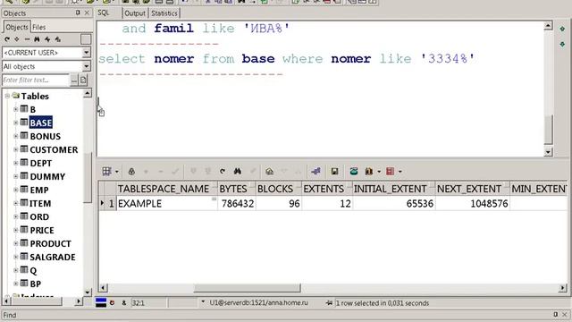Click the blue striped icon in status bar

[101, 302]
